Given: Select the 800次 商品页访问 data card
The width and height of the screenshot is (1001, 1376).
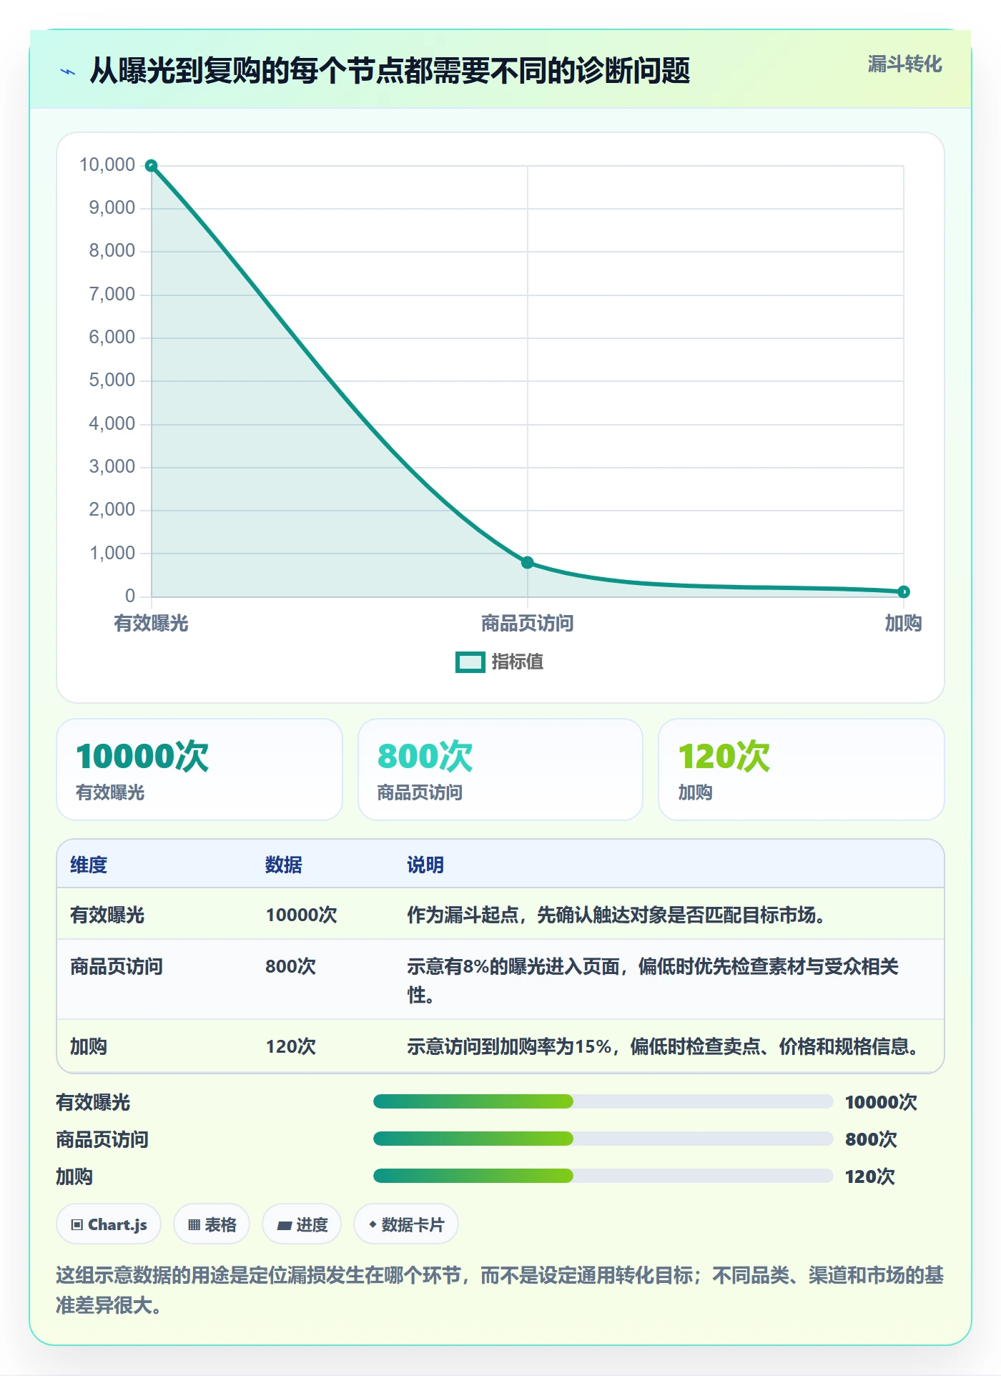Looking at the screenshot, I should click(x=500, y=770).
